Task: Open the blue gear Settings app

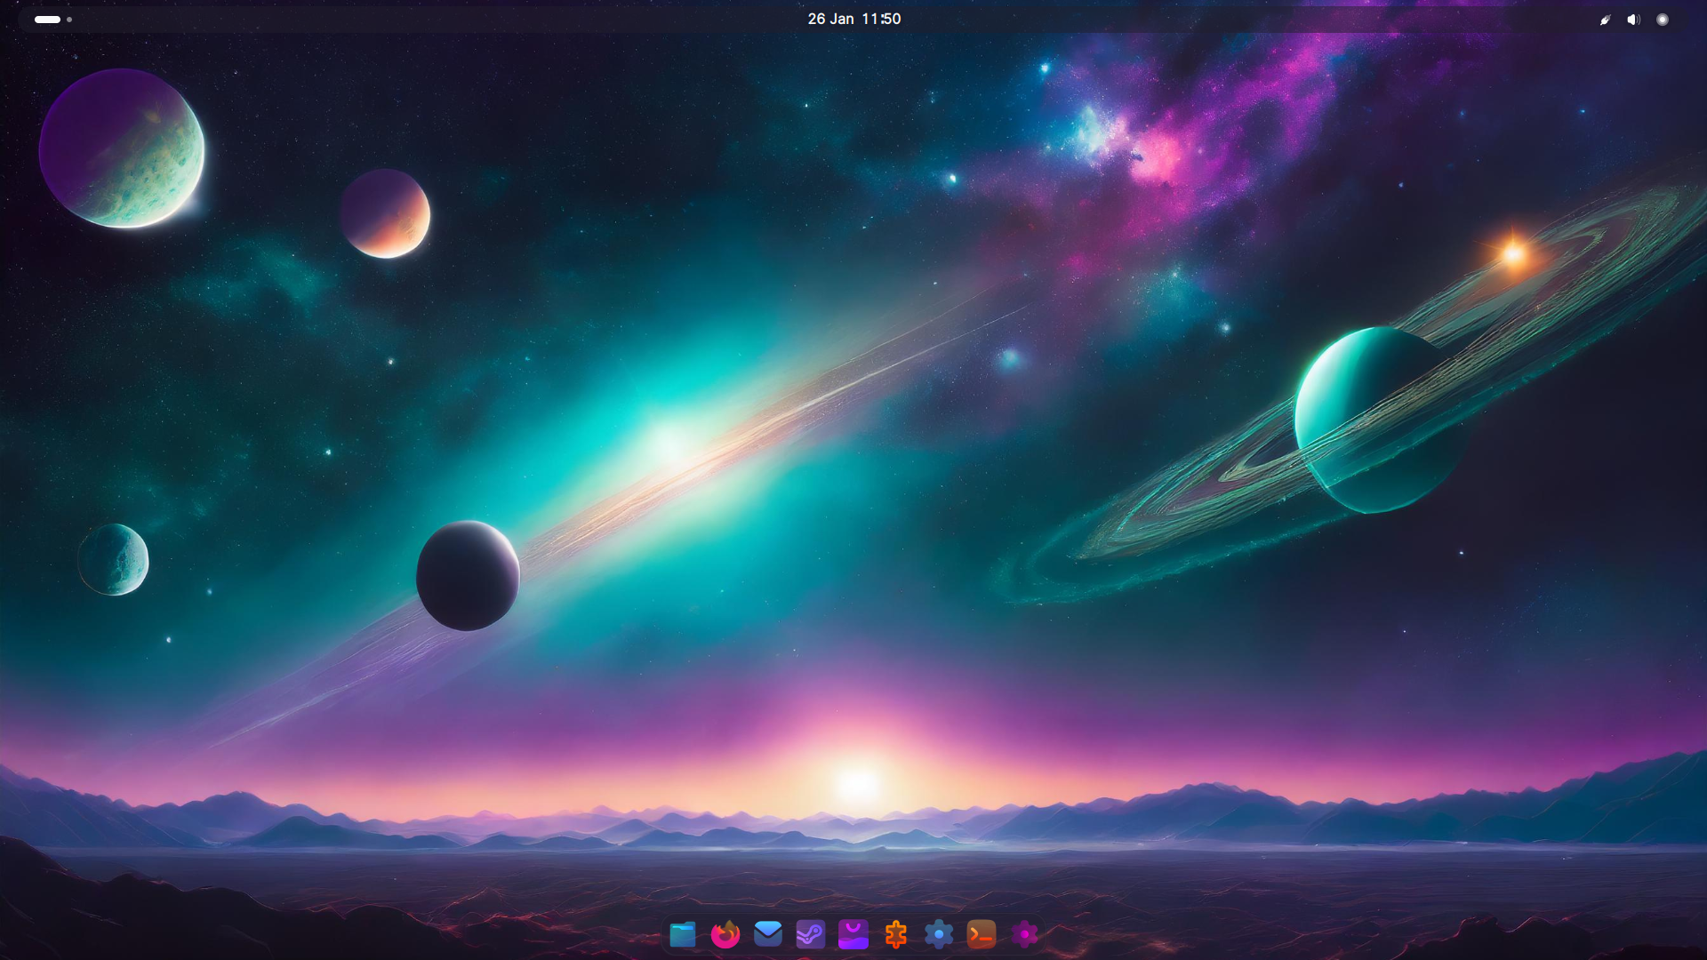Action: click(939, 934)
